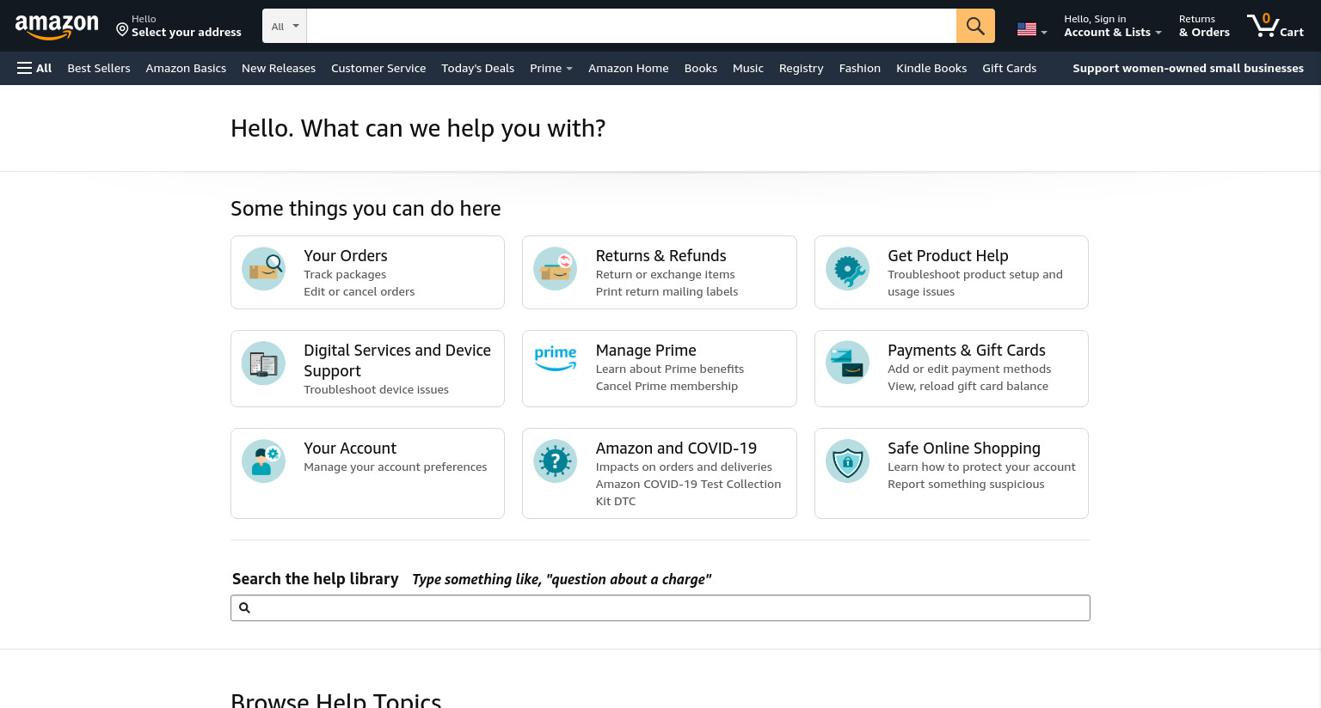This screenshot has height=708, width=1321.
Task: Click Support women-owned small businesses link
Action: (x=1188, y=68)
